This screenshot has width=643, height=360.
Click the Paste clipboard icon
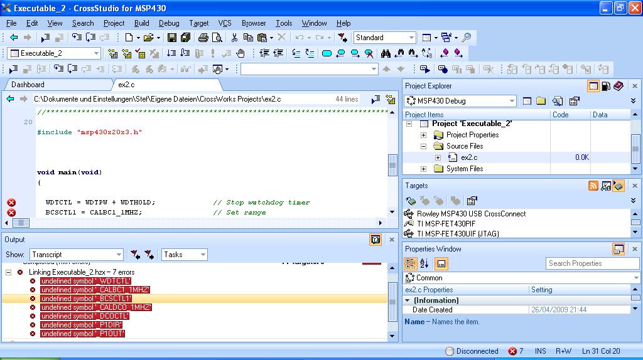click(262, 38)
